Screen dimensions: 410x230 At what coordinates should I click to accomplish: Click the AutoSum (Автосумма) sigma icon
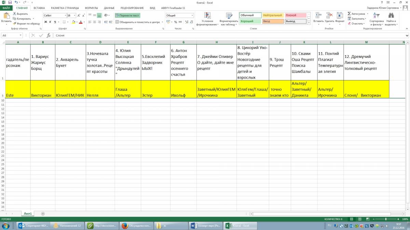[x=350, y=14]
